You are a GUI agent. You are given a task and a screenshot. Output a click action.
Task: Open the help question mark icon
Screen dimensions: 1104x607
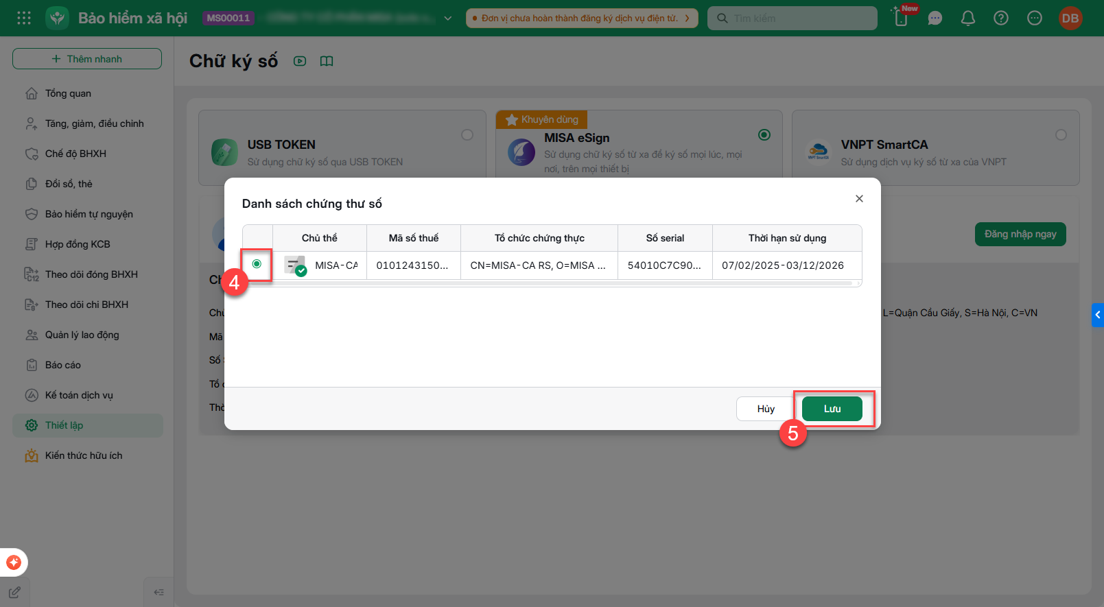[x=1001, y=19]
